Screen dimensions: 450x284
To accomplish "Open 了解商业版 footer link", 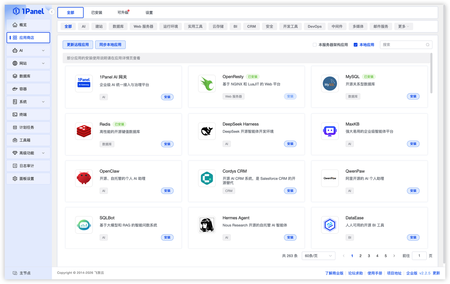I will pos(334,273).
